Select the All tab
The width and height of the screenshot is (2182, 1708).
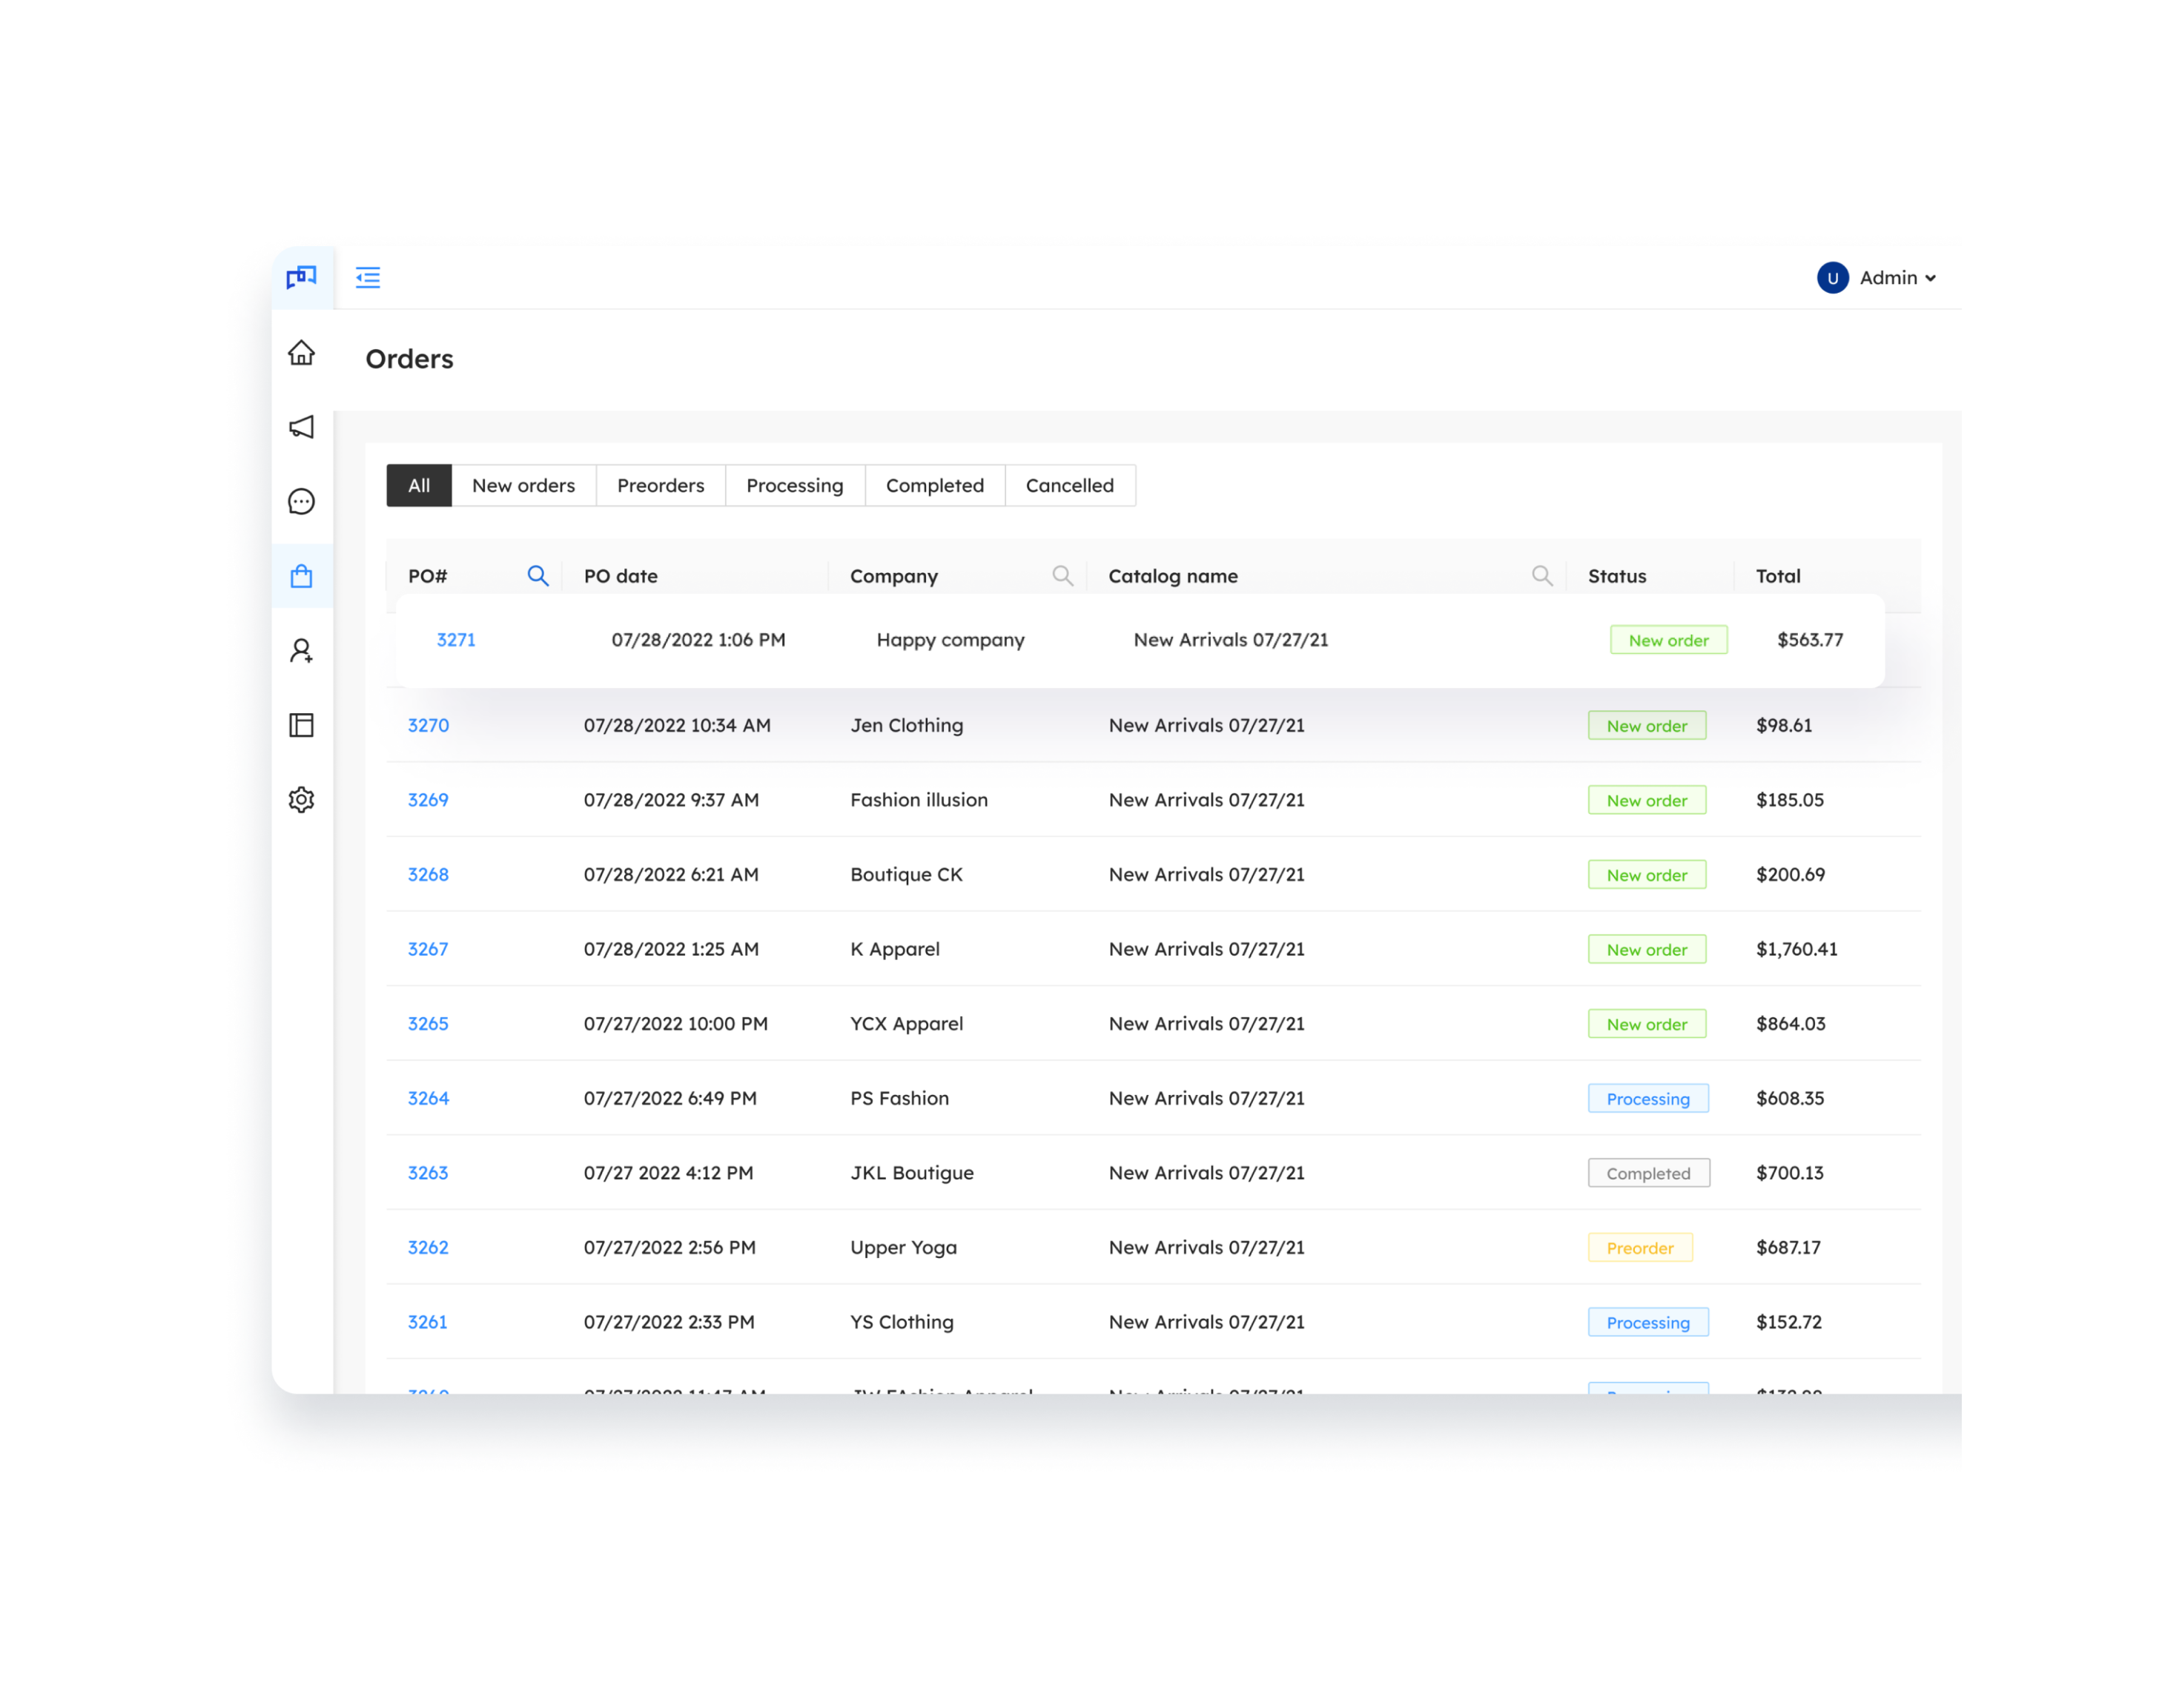tap(419, 485)
